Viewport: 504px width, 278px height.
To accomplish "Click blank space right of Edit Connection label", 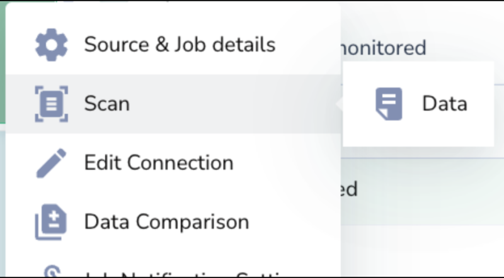I will pos(287,163).
